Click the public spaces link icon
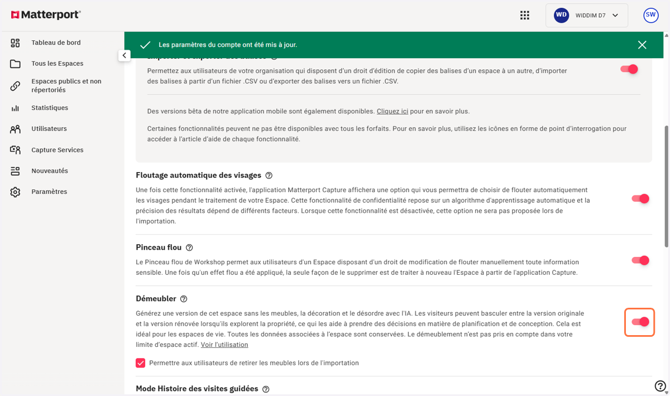 pos(16,86)
